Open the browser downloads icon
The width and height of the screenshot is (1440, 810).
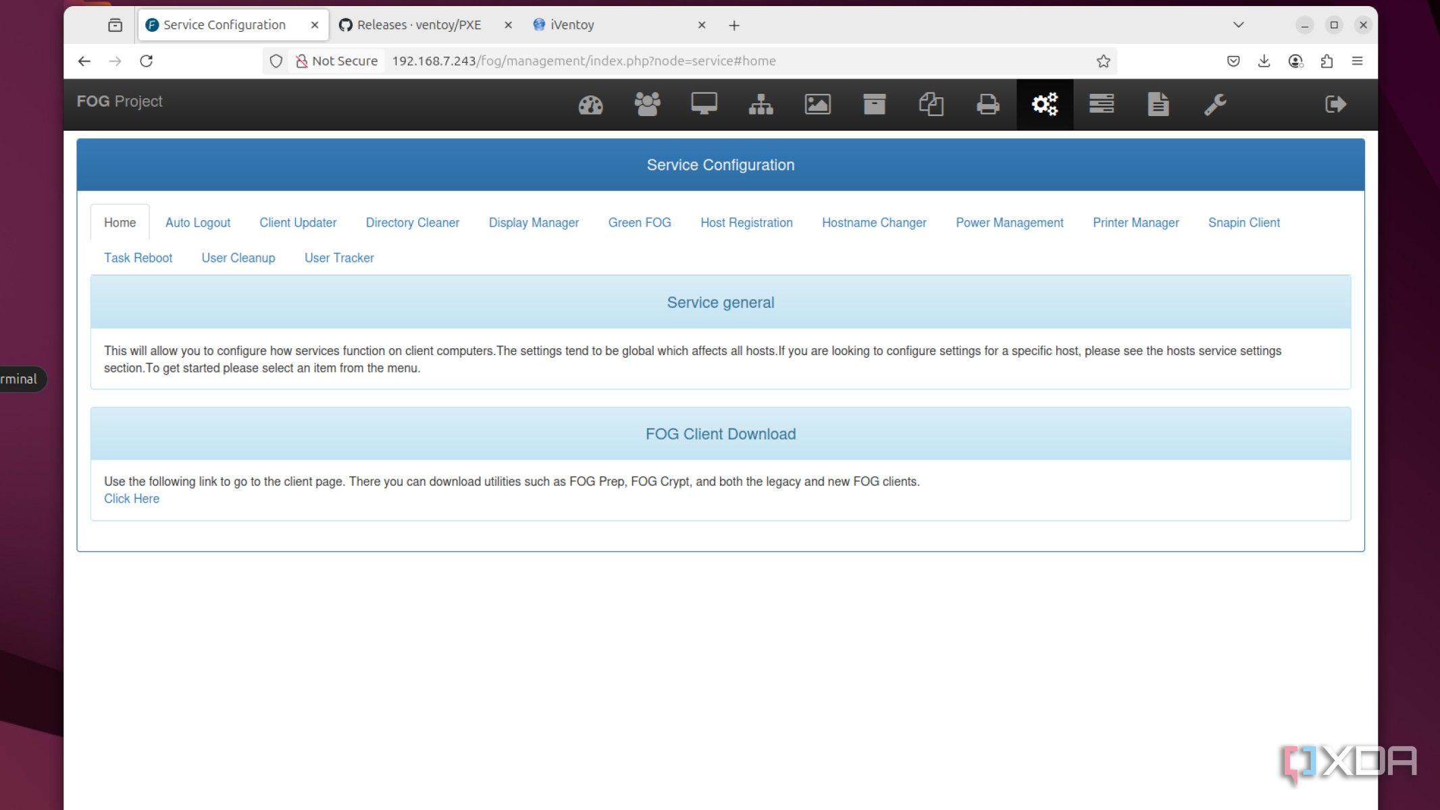tap(1264, 61)
